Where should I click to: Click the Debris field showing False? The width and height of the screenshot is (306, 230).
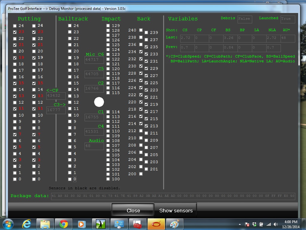point(245,19)
